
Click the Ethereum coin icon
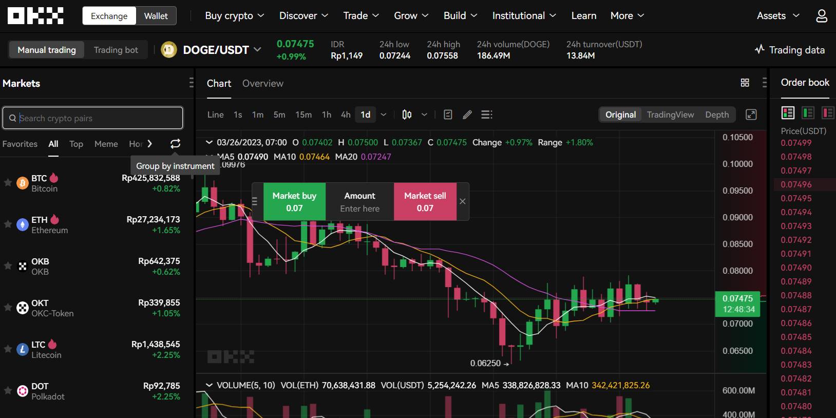[x=23, y=224]
